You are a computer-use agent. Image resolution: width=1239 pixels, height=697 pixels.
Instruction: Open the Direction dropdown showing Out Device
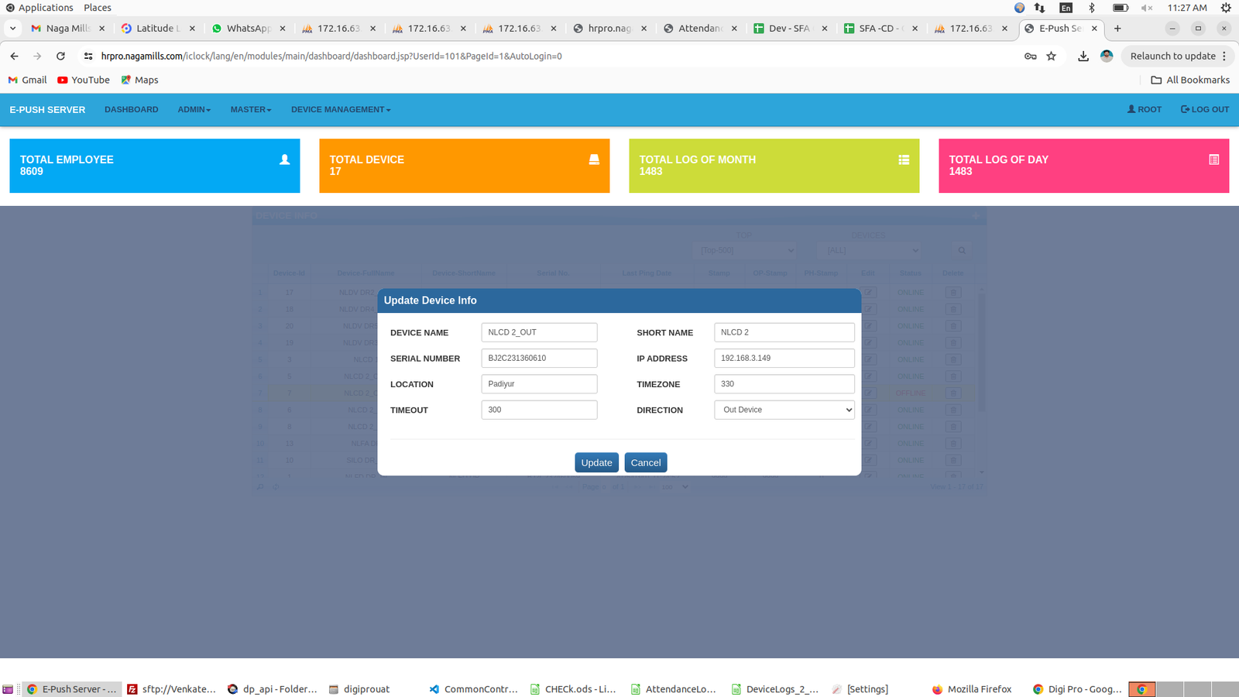784,410
